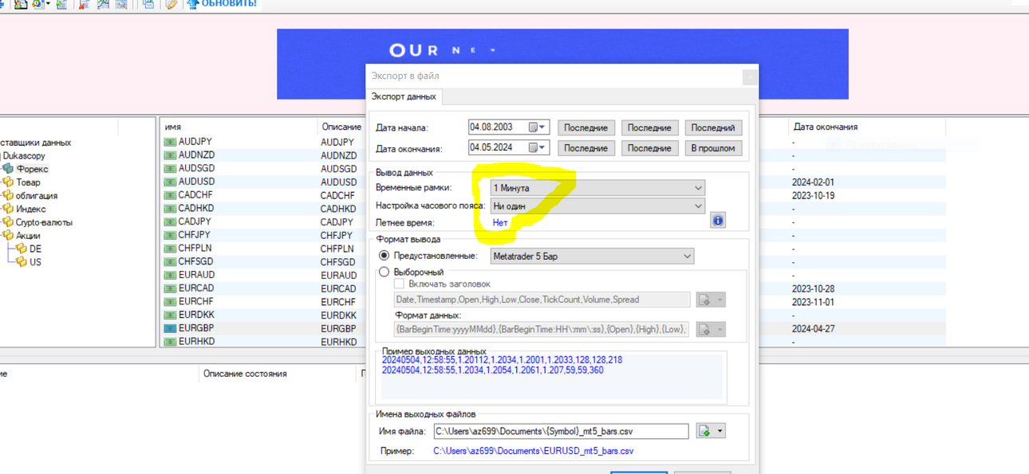The image size is (1029, 474).
Task: Click the CHFPLN symbol icon
Action: tap(170, 249)
